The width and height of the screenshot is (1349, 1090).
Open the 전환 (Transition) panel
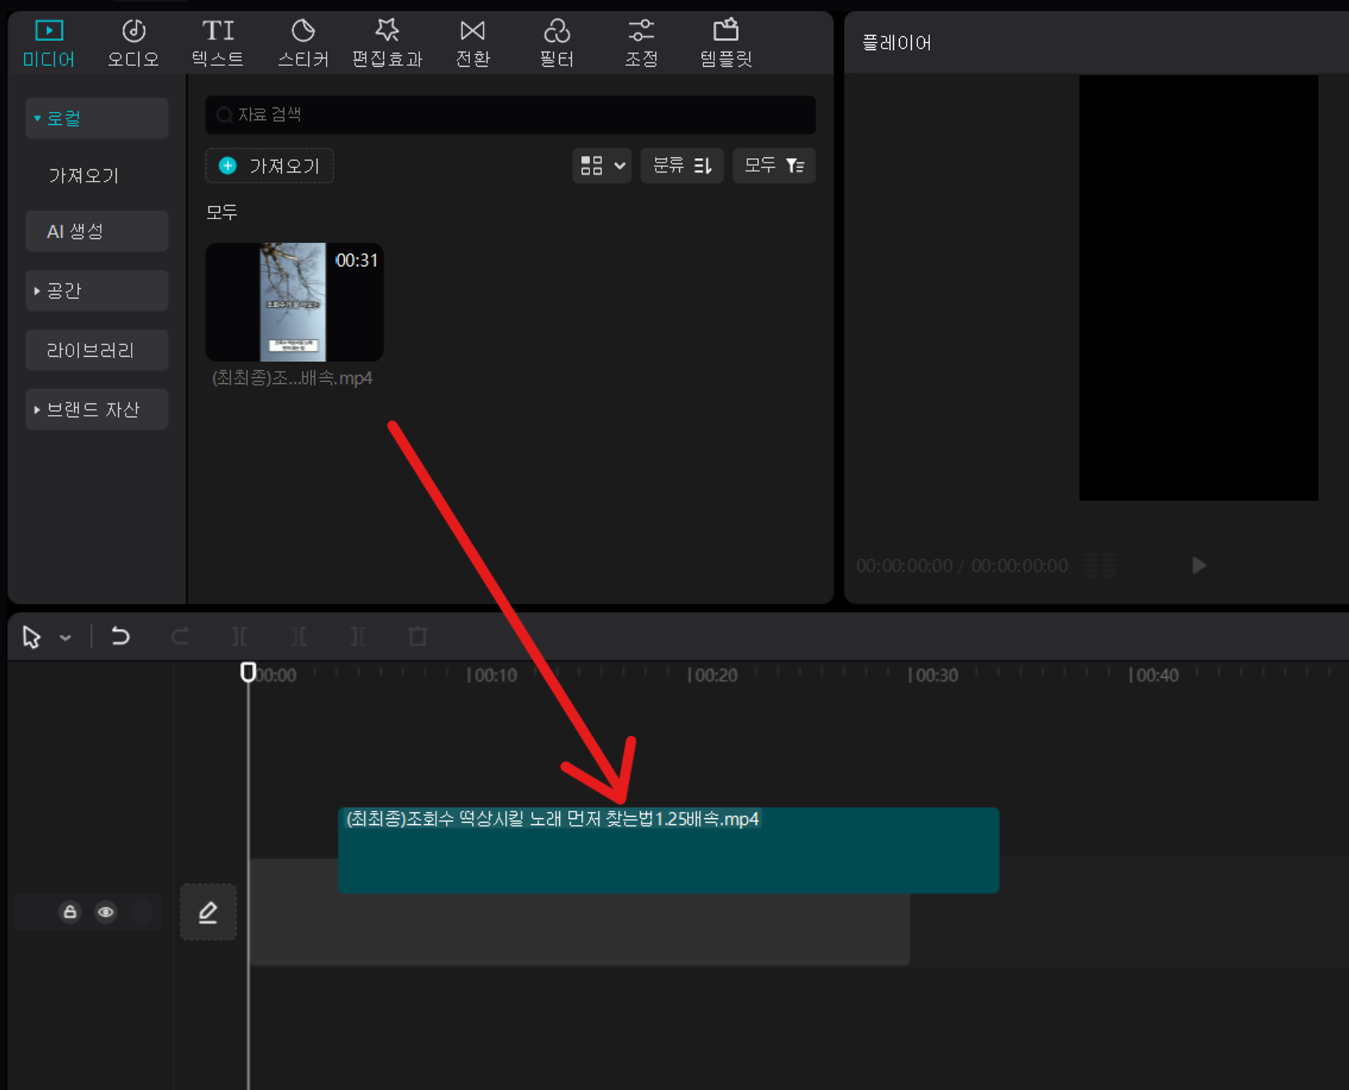[472, 43]
